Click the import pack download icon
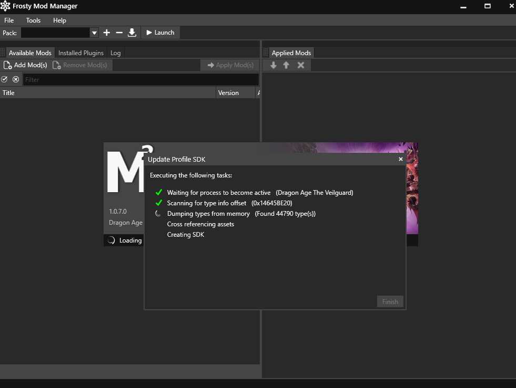Image resolution: width=516 pixels, height=388 pixels. pyautogui.click(x=132, y=33)
